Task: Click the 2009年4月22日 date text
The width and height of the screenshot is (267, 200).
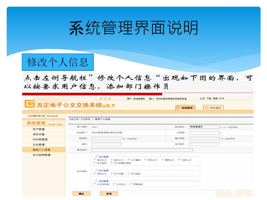Action: pyautogui.click(x=37, y=116)
